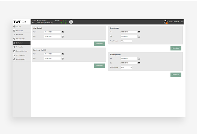Open calendar for Bewertungen Von date
Viewport: 197px width, 134px height.
[x=139, y=32]
